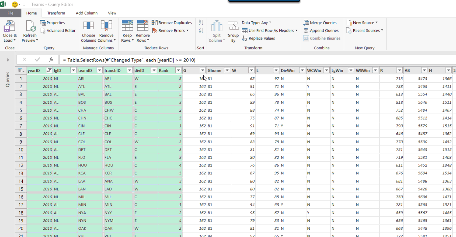The height and width of the screenshot is (237, 456).
Task: Open the Data Type: Any dropdown
Action: click(256, 23)
